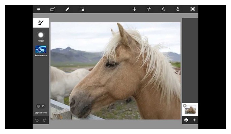
Task: Choose the move tool plus-cross icon
Action: [134, 9]
